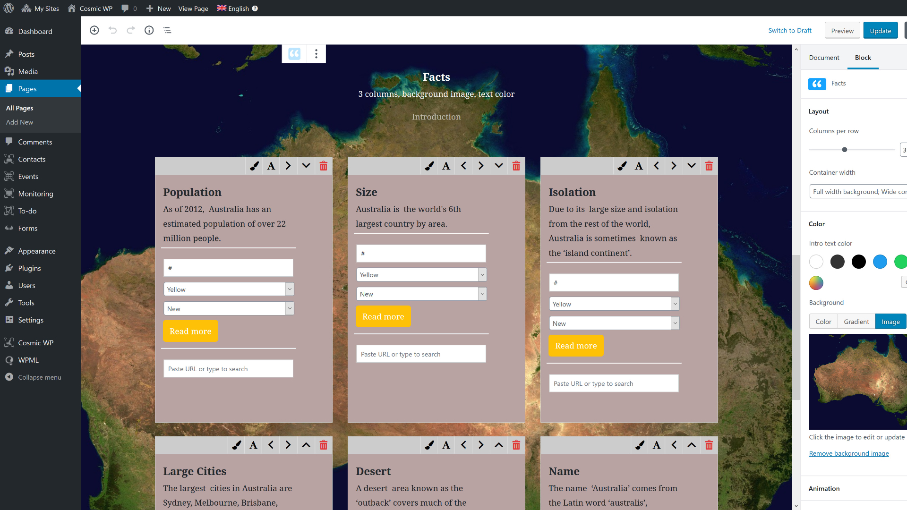Click the move-right arrow on Size card

(x=481, y=166)
